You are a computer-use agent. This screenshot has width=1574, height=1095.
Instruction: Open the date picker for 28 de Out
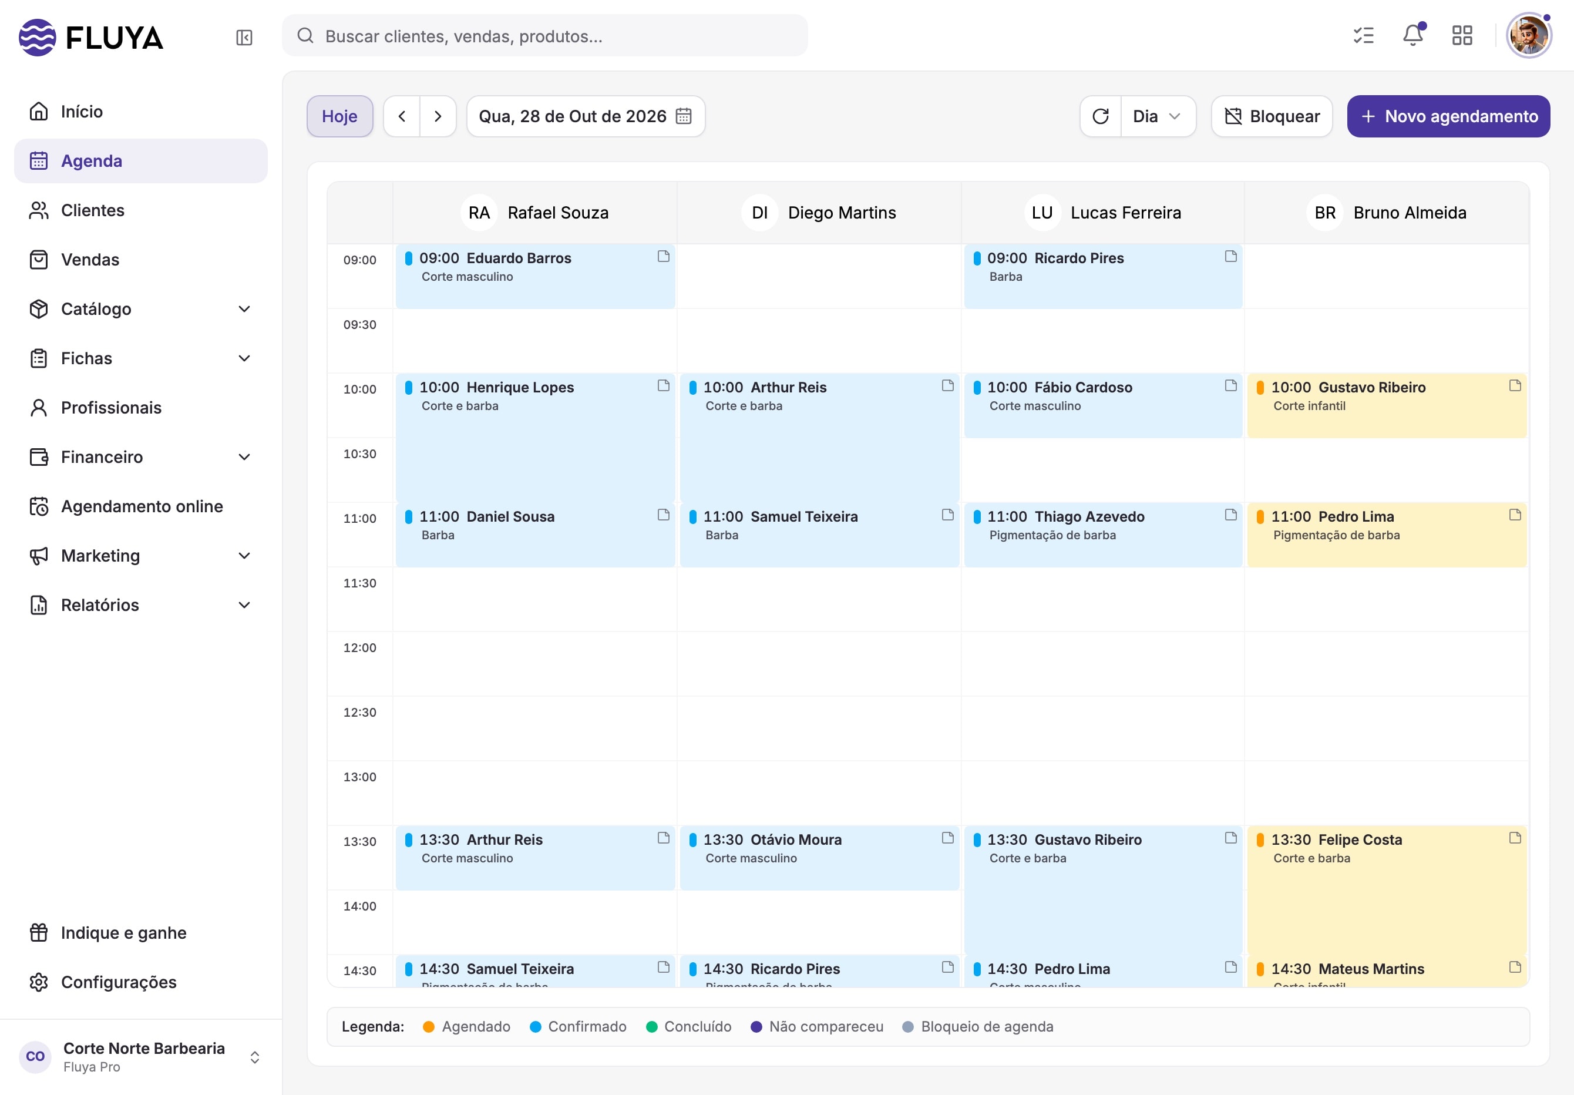click(x=586, y=116)
